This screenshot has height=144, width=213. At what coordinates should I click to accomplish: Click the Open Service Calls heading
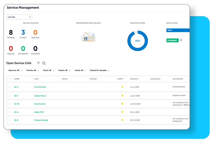tap(19, 63)
